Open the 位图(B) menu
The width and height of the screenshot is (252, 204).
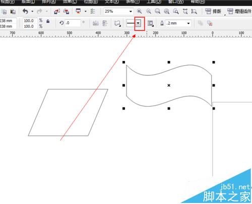[91, 2]
